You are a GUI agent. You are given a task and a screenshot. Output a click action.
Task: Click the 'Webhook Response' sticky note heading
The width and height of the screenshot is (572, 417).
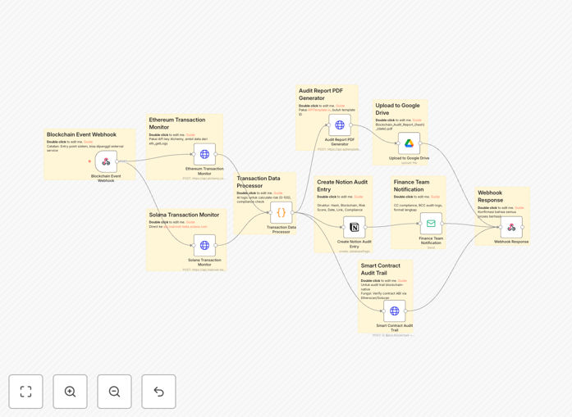coord(490,197)
